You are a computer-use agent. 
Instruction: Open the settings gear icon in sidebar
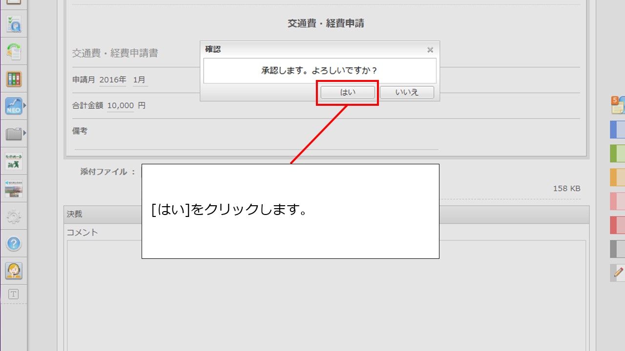click(14, 216)
